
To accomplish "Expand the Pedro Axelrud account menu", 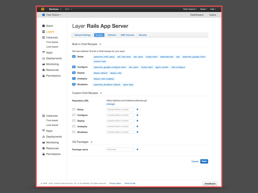I will [x=190, y=9].
